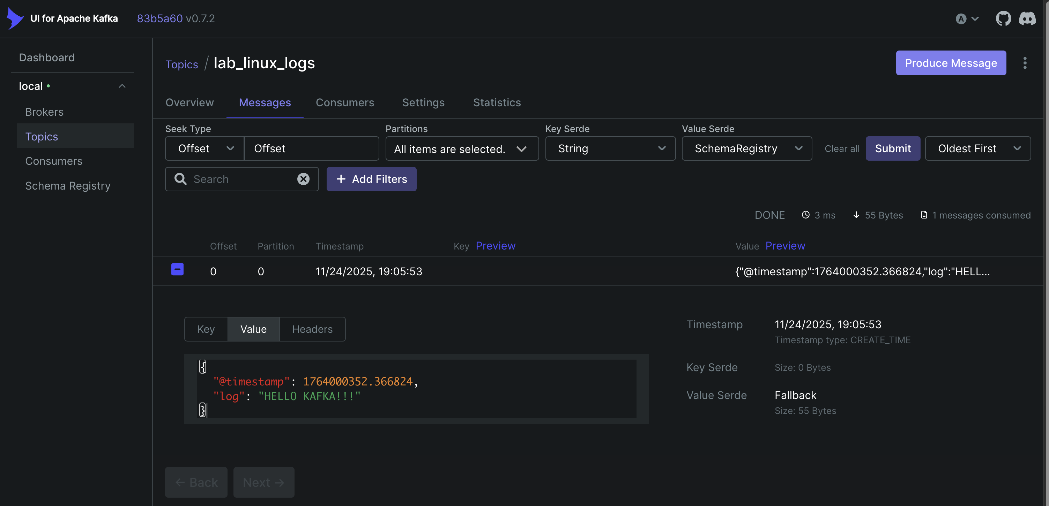The width and height of the screenshot is (1049, 506).
Task: Click the plus icon in Add Filters
Action: click(341, 179)
